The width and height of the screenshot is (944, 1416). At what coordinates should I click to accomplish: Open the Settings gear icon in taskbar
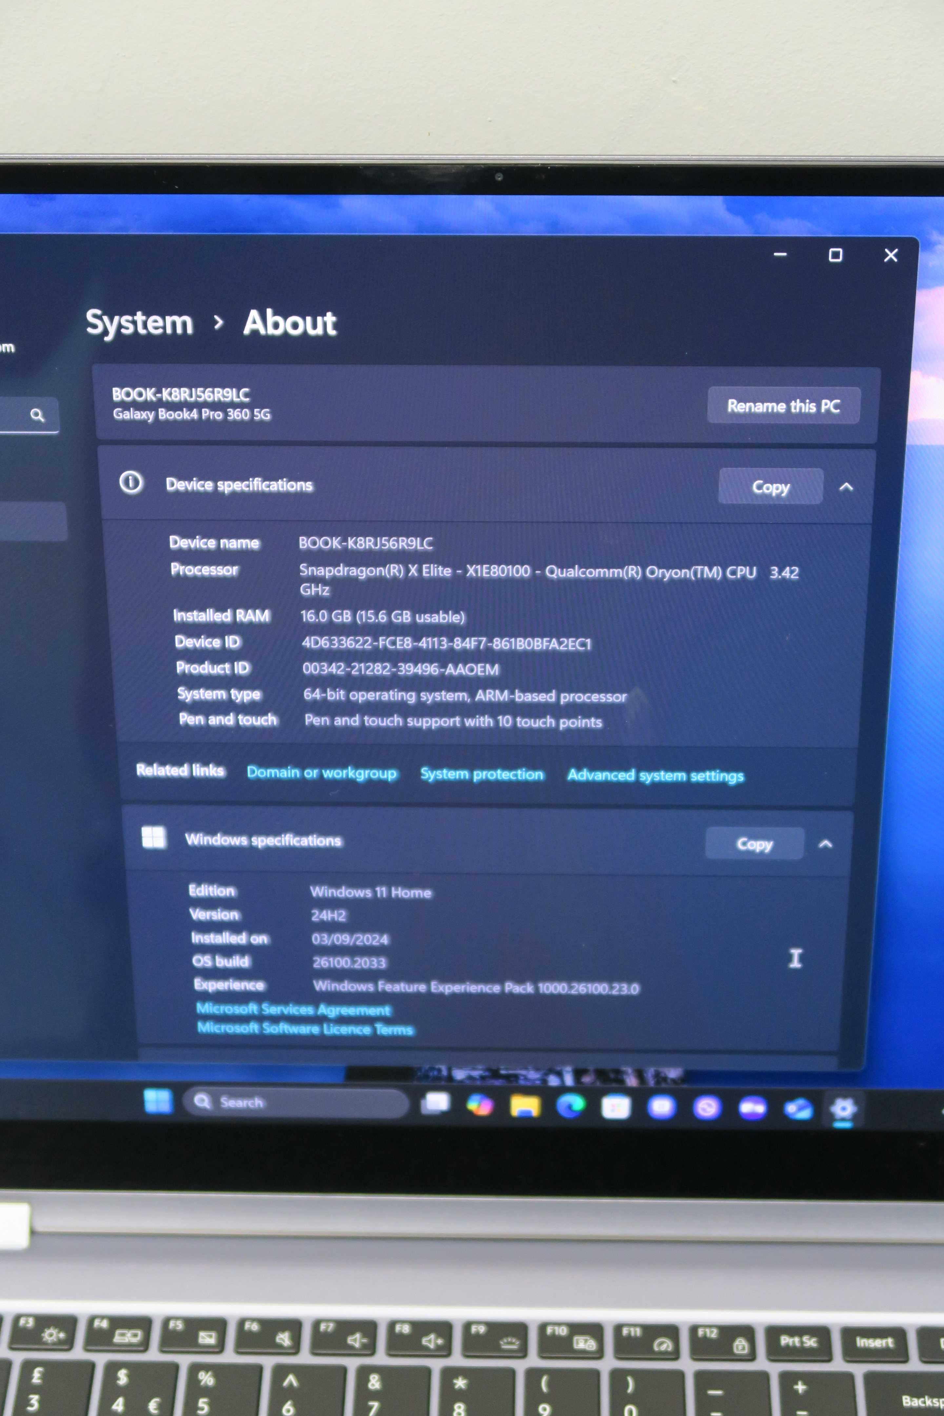pos(843,1109)
